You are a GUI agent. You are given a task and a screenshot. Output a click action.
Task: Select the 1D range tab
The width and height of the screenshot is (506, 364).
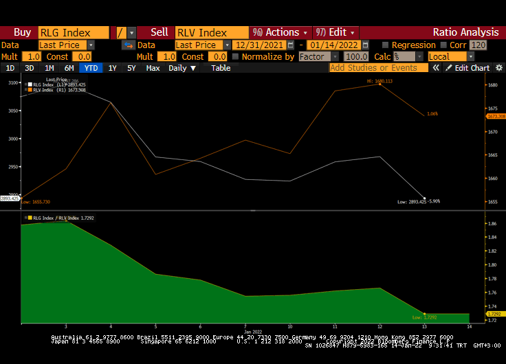[10, 68]
